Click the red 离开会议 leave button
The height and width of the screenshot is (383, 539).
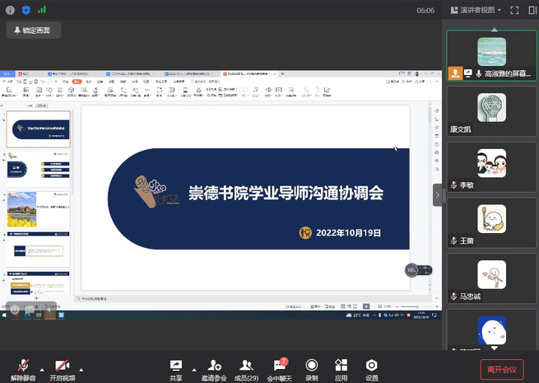coord(501,370)
